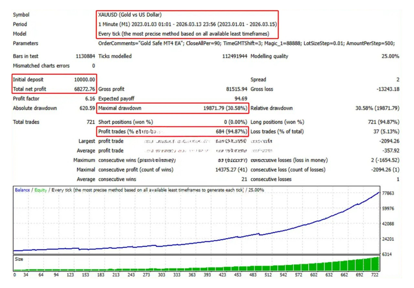Screen dimensions: 414x288
Task: Select the Expected payoff value 94.69
Action: (241, 99)
